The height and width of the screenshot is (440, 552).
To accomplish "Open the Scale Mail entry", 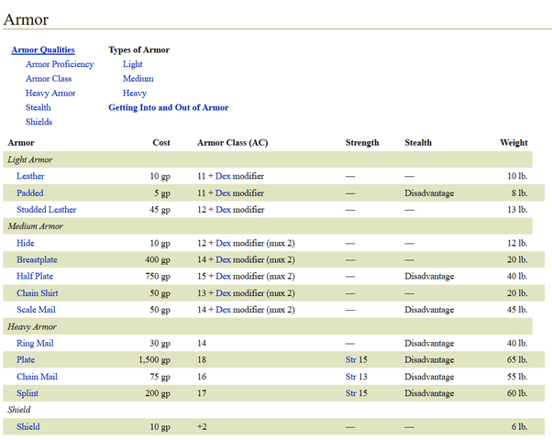I will coord(36,310).
